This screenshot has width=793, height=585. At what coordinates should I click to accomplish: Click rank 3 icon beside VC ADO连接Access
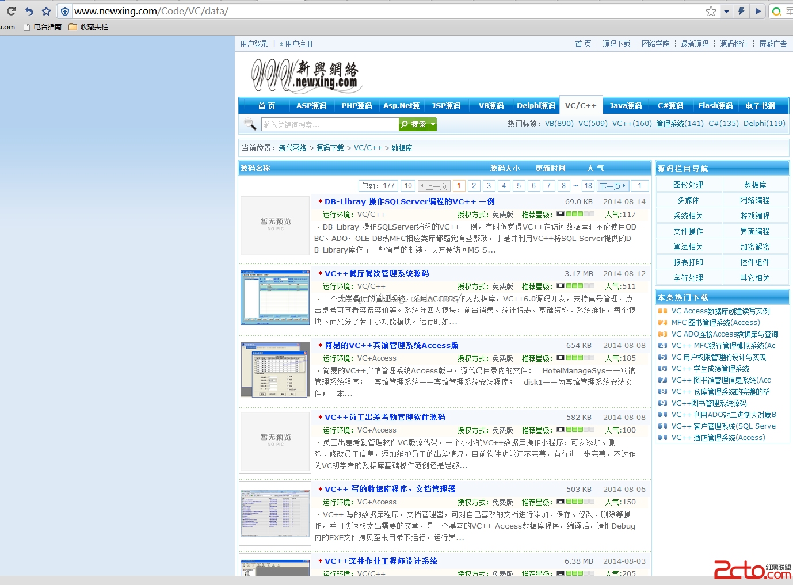[662, 334]
